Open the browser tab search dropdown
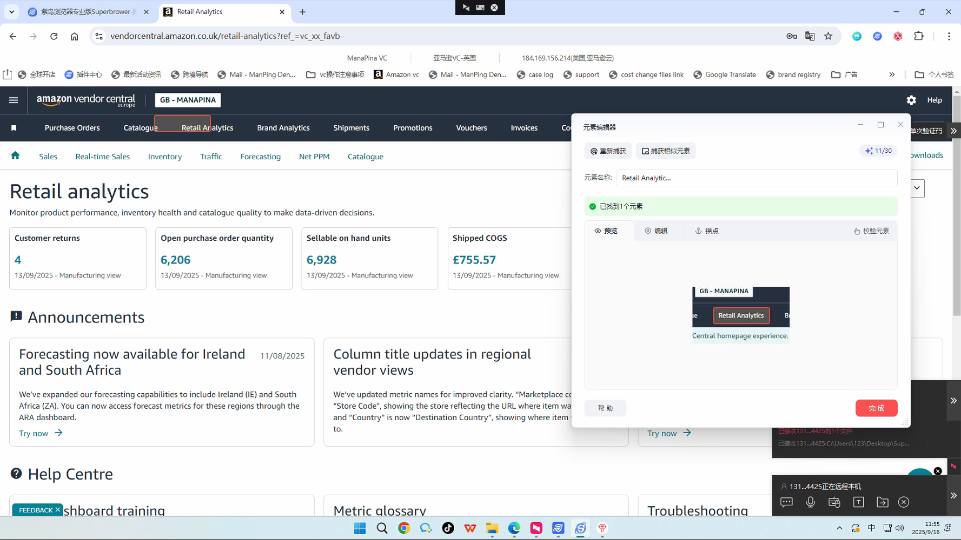This screenshot has width=961, height=540. pos(11,12)
